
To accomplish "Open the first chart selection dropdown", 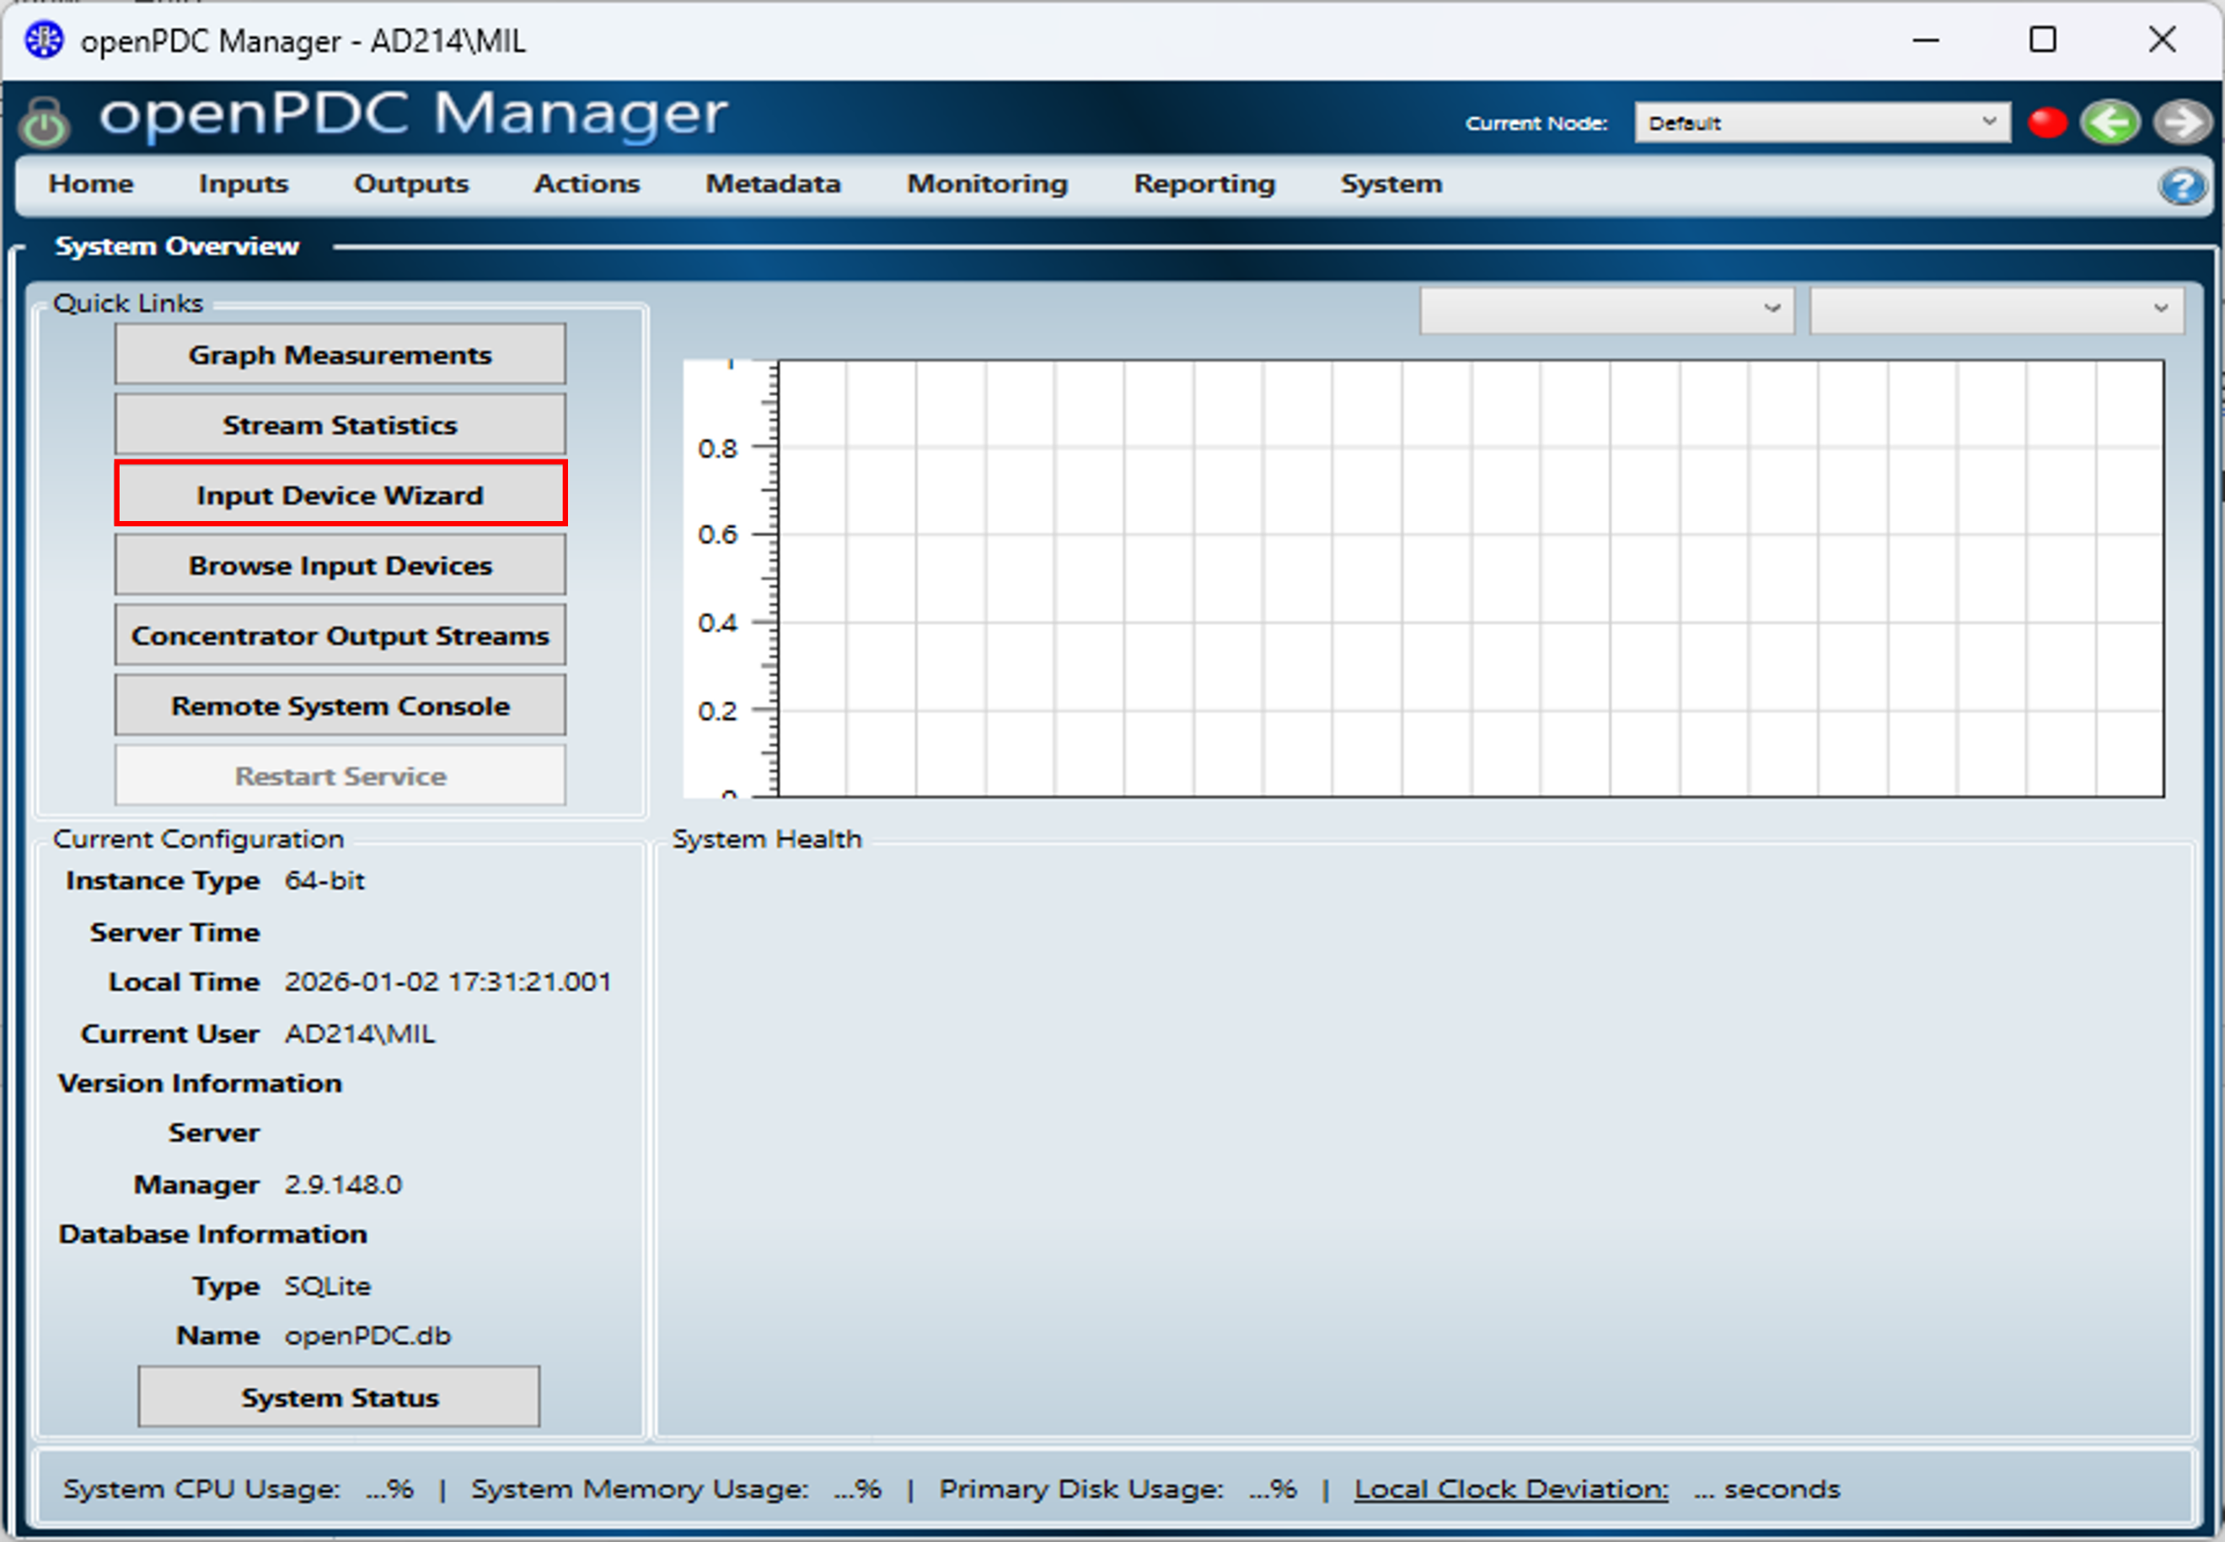I will click(1606, 309).
